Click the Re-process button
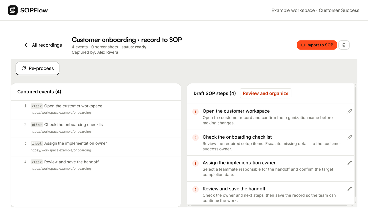The image size is (368, 218). (x=37, y=68)
